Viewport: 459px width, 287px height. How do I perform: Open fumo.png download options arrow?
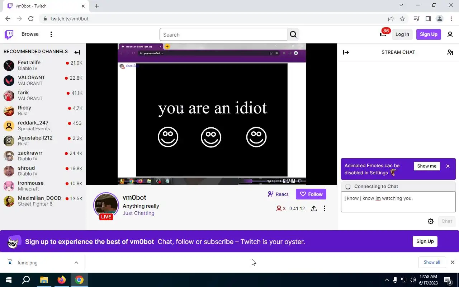(76, 263)
